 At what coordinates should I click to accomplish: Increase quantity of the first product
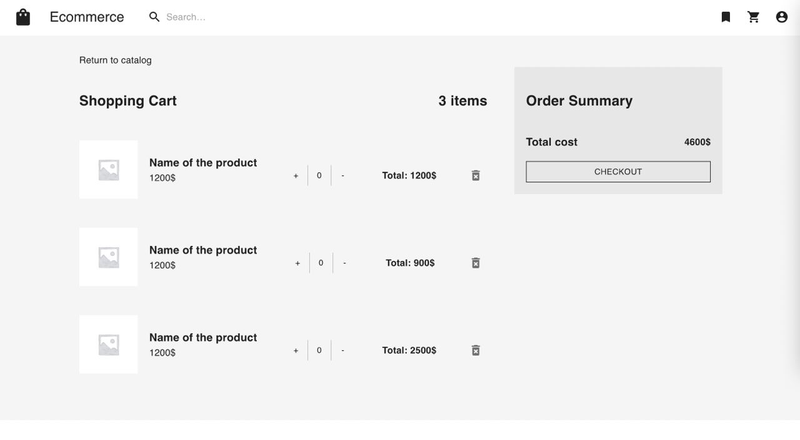coord(296,176)
